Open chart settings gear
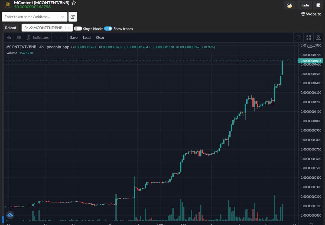325x225 pixels. click(x=298, y=37)
